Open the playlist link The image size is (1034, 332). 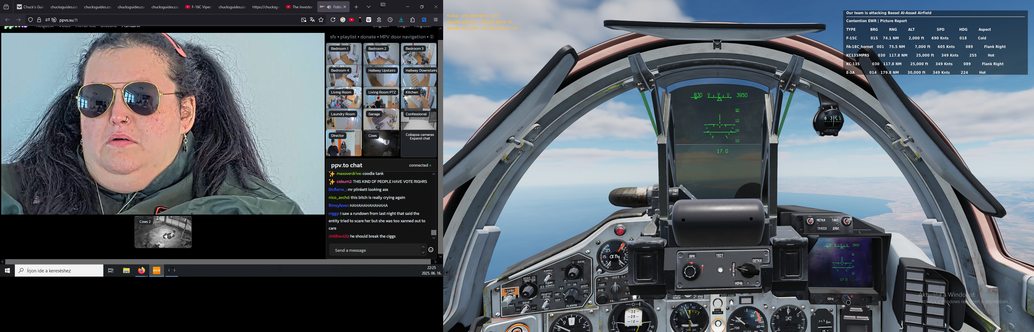coord(348,37)
